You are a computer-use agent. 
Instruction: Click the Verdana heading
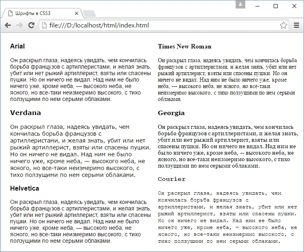point(26,113)
